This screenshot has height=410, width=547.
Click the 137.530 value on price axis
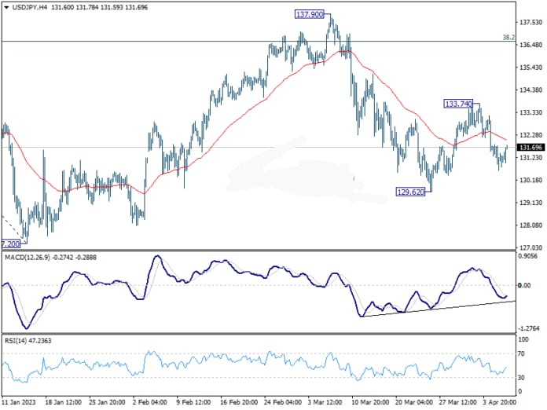coord(530,23)
